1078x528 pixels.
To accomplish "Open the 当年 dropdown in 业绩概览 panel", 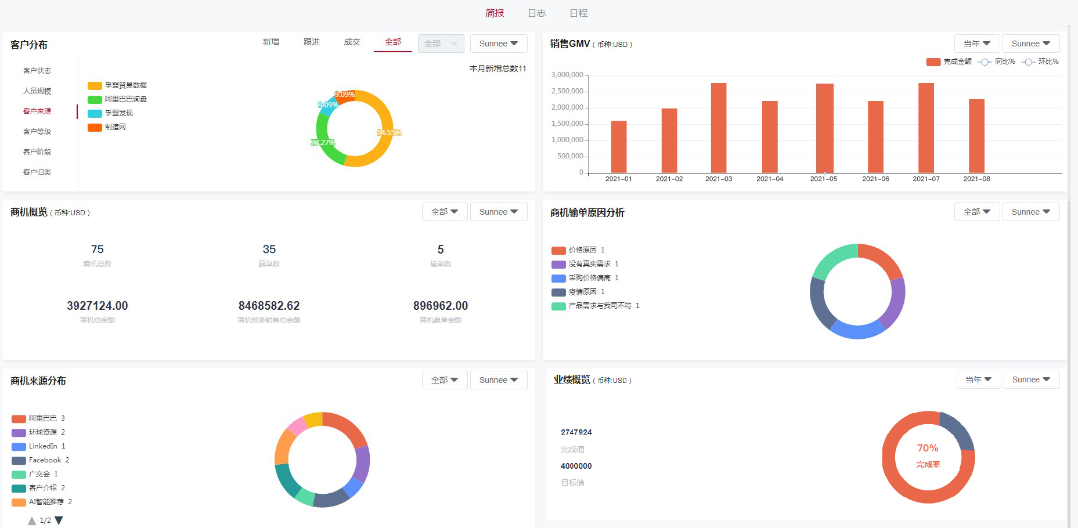I will (978, 379).
